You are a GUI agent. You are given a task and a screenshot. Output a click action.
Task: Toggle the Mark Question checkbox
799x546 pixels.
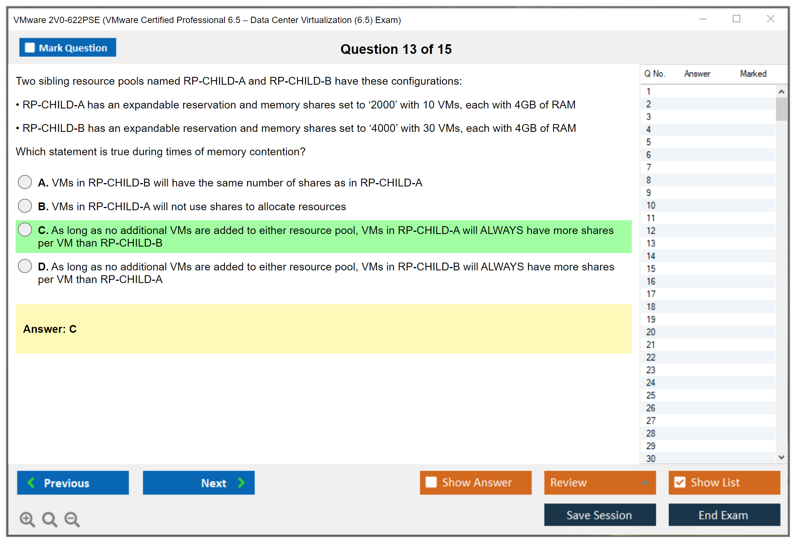(30, 48)
